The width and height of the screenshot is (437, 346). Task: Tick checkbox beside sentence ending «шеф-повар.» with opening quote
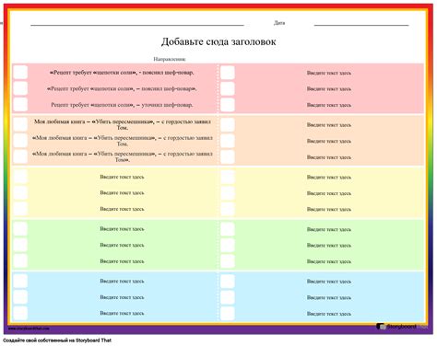pos(20,73)
